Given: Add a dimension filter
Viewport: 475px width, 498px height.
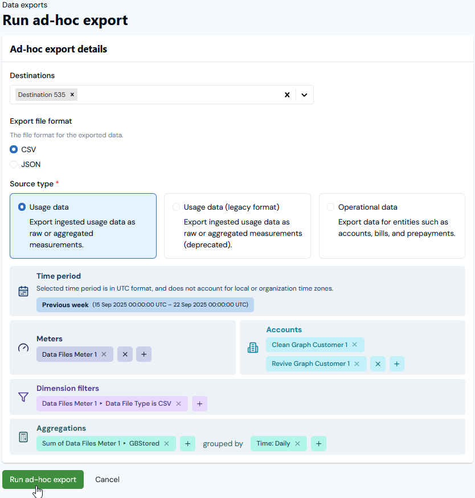Looking at the screenshot, I should (199, 403).
